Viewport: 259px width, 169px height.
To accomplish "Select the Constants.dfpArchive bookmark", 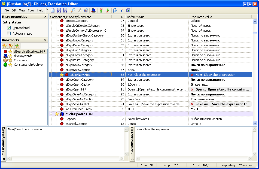I will click(28, 65).
